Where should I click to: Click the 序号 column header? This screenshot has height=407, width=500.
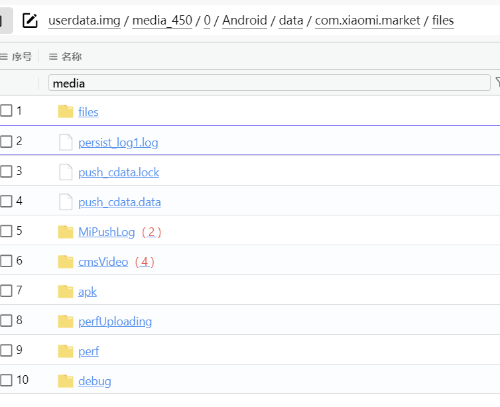click(x=22, y=57)
